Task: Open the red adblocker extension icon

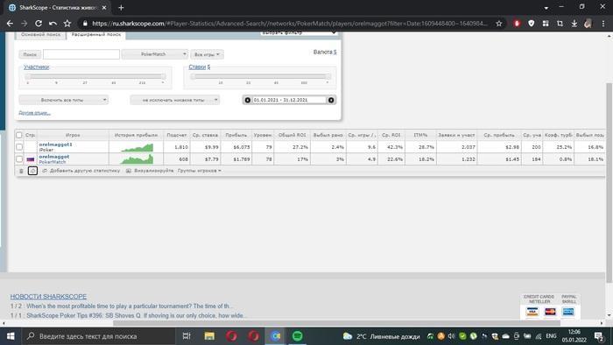Action: (517, 24)
